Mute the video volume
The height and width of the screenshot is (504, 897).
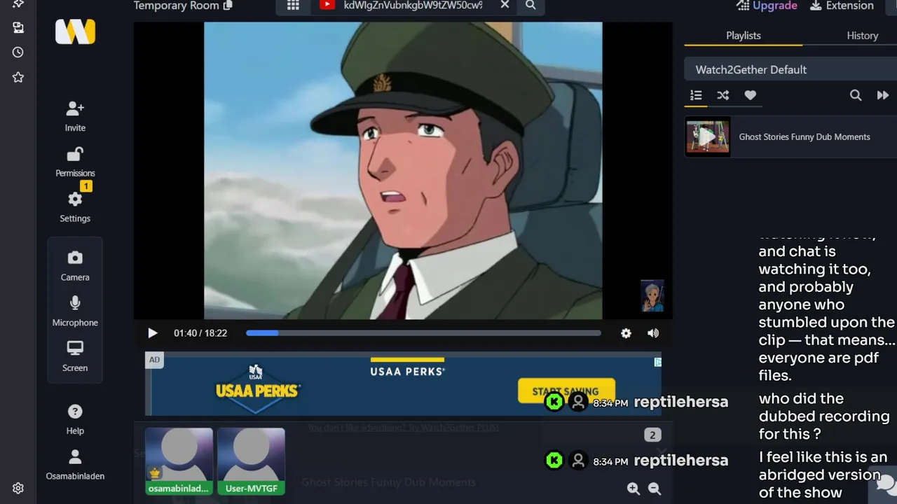click(x=653, y=333)
